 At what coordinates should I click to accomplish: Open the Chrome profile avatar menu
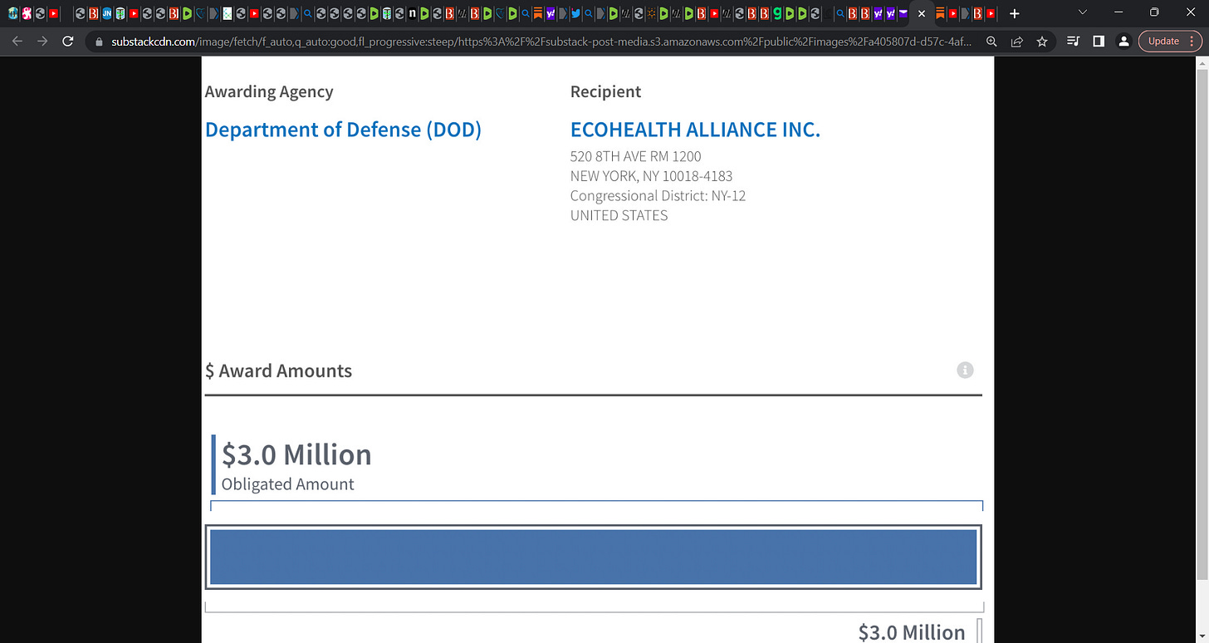point(1123,41)
